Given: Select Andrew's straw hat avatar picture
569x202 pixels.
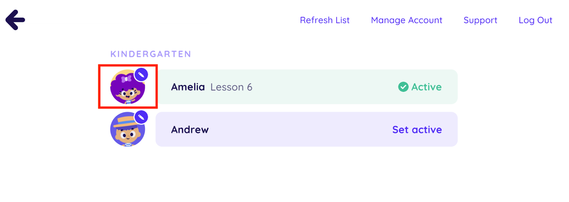Looking at the screenshot, I should pyautogui.click(x=127, y=132).
